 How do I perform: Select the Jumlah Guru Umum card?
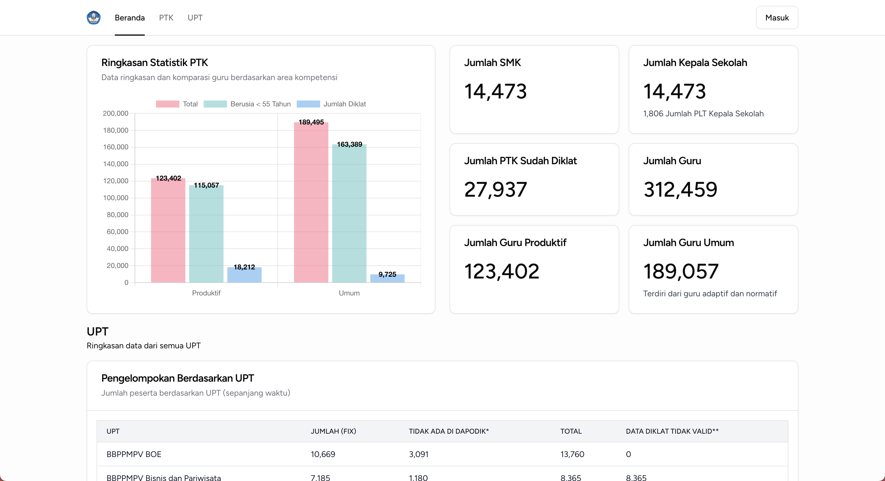point(713,269)
